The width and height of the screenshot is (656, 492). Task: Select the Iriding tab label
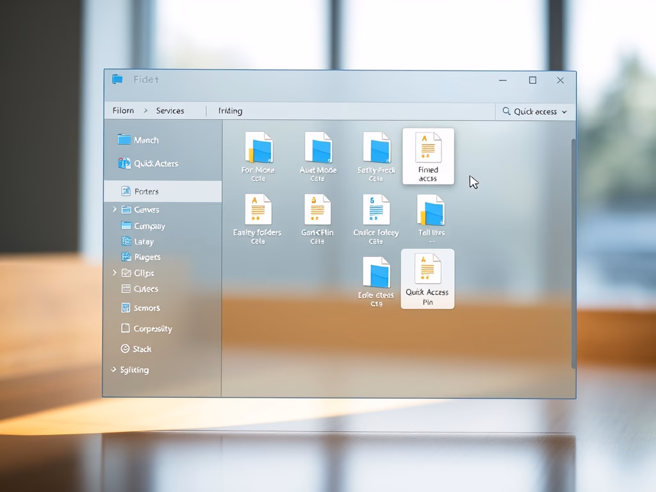click(230, 111)
